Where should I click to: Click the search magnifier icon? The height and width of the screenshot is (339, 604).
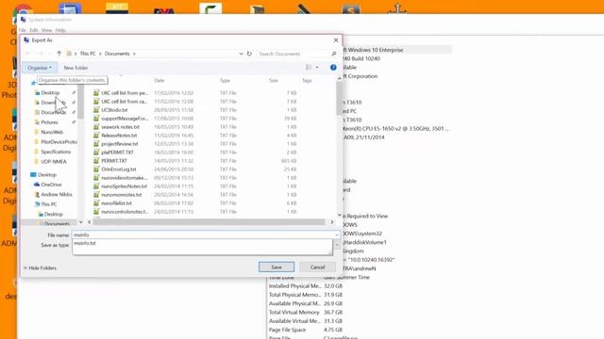[333, 54]
